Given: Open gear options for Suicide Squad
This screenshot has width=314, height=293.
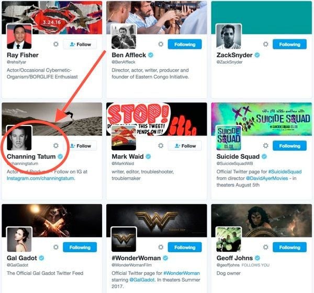Looking at the screenshot, I should pos(265,146).
